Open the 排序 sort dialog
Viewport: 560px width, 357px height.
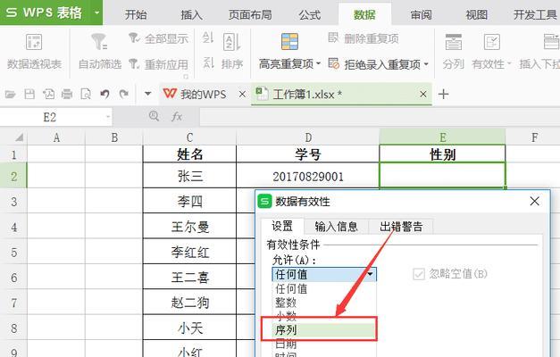(232, 51)
